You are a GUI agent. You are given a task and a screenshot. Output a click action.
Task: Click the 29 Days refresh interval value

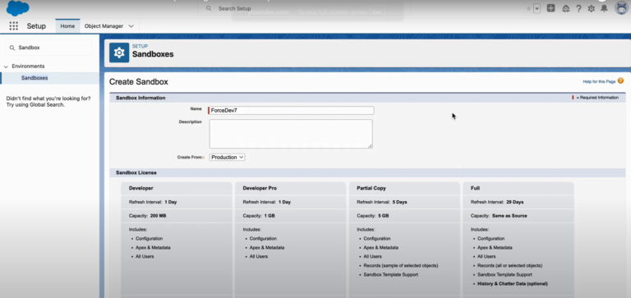coord(514,202)
